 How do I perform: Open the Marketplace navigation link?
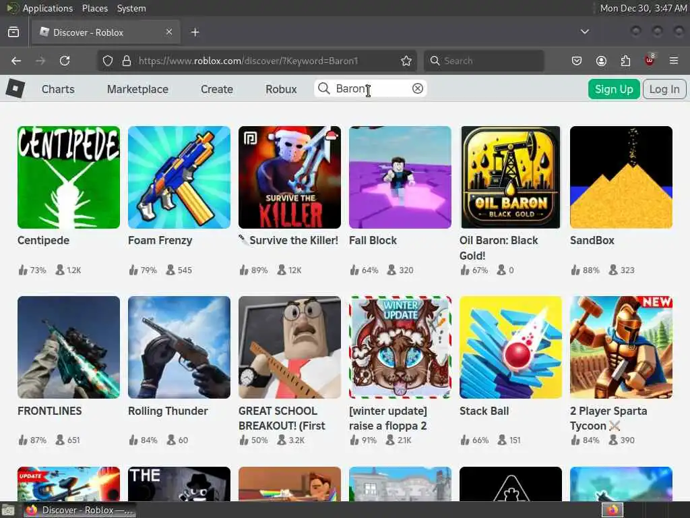pos(137,89)
